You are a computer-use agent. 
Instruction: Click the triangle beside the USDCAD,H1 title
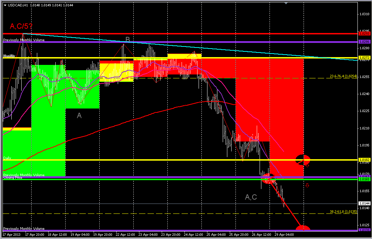(x=5, y=5)
